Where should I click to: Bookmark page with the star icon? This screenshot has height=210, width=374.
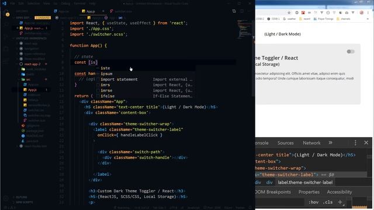tap(289, 13)
